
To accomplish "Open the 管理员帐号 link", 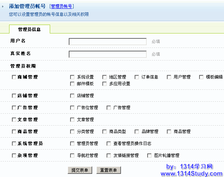I will [x=62, y=6].
